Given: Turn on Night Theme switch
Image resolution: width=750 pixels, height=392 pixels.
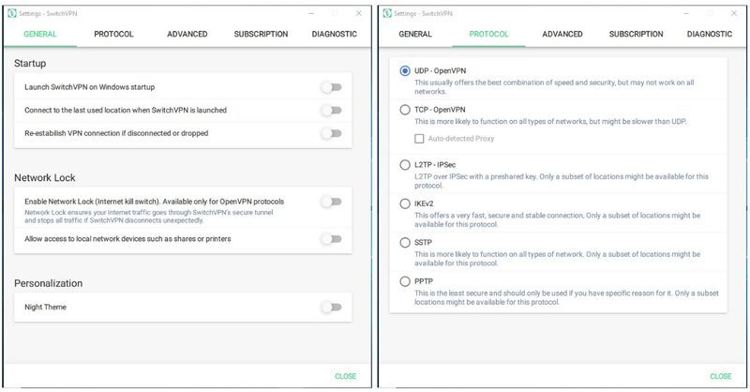Looking at the screenshot, I should point(332,307).
